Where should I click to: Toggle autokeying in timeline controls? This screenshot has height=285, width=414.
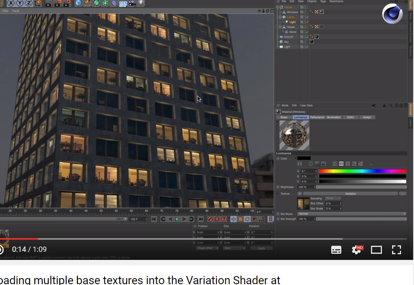coord(217,219)
